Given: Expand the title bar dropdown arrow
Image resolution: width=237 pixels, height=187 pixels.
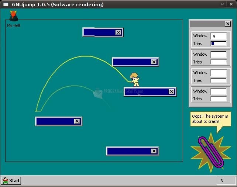Looking at the screenshot, I should [223, 4].
